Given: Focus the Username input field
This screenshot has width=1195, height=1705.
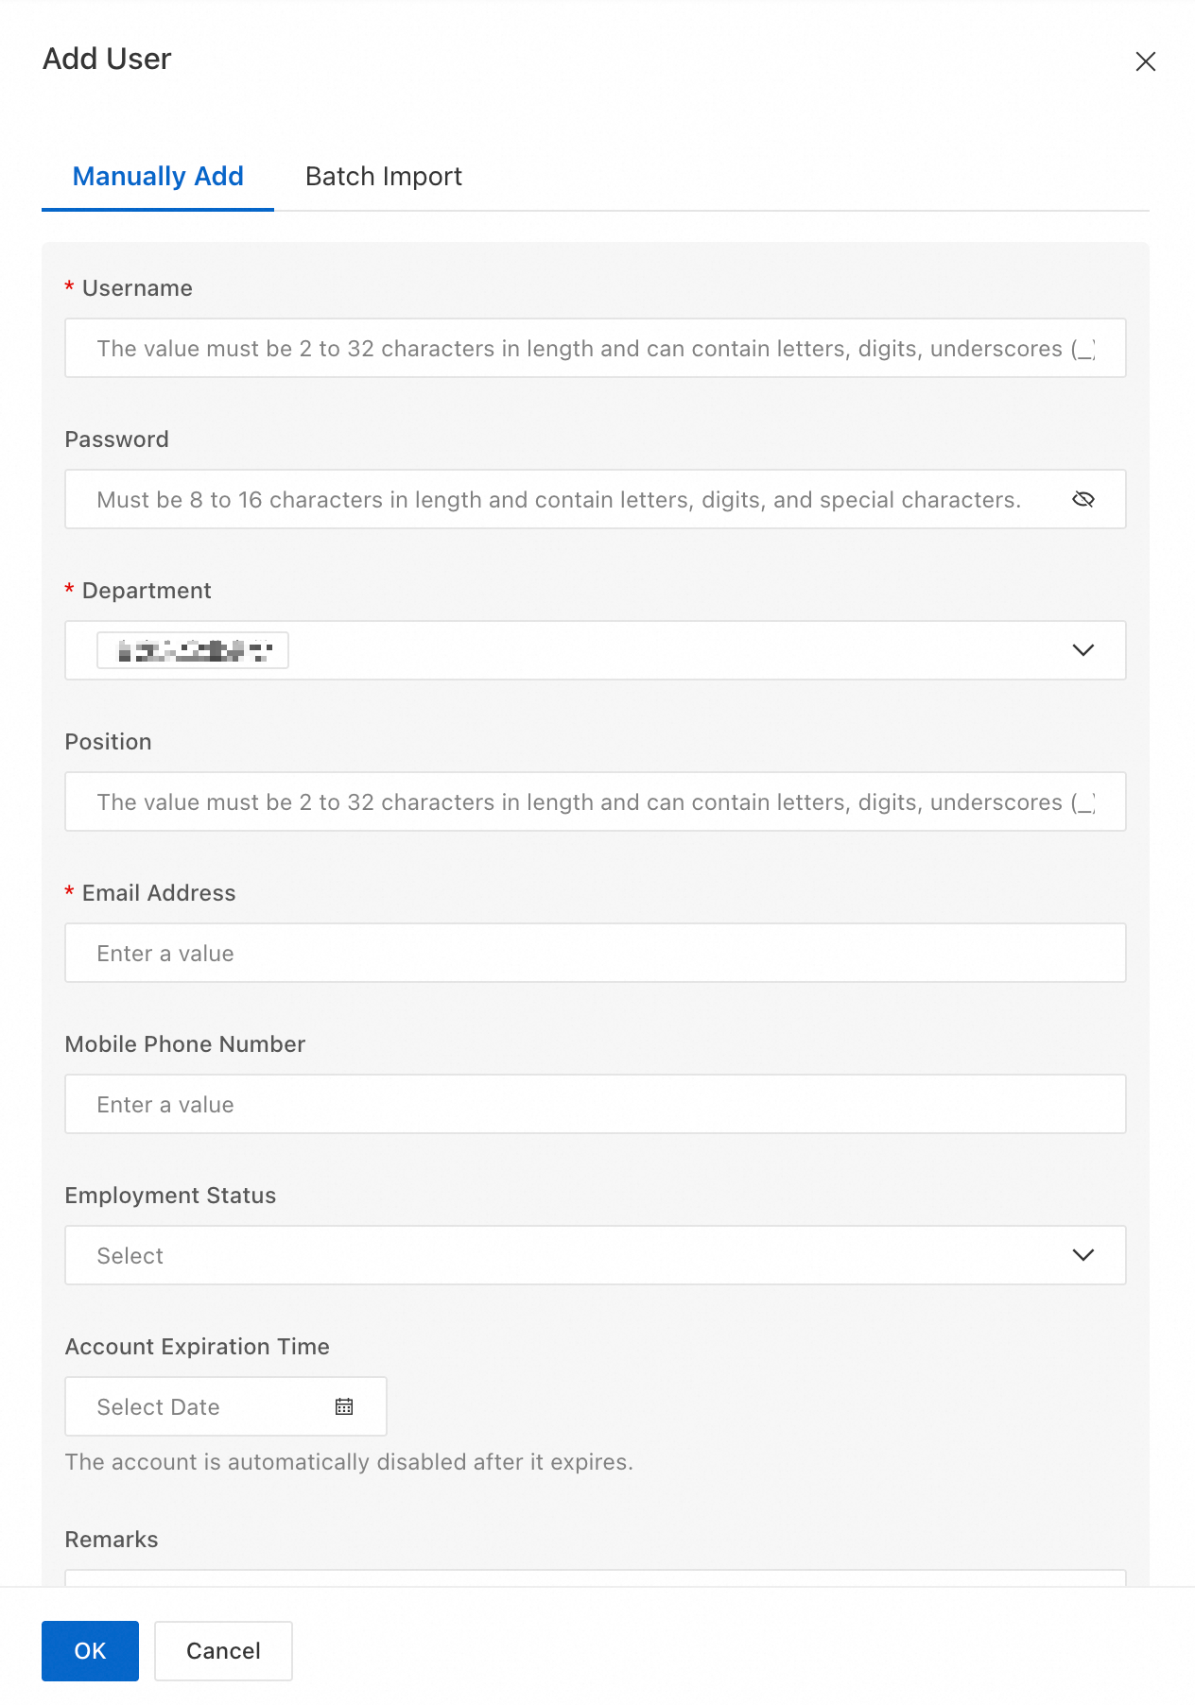Looking at the screenshot, I should coord(594,348).
